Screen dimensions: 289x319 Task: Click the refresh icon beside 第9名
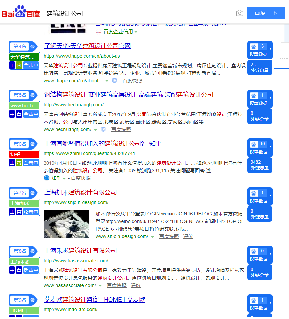(x=32, y=300)
